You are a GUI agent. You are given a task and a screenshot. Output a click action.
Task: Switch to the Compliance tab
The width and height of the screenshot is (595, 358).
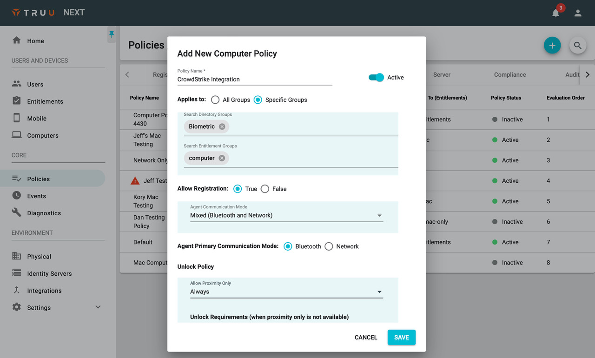click(509, 74)
